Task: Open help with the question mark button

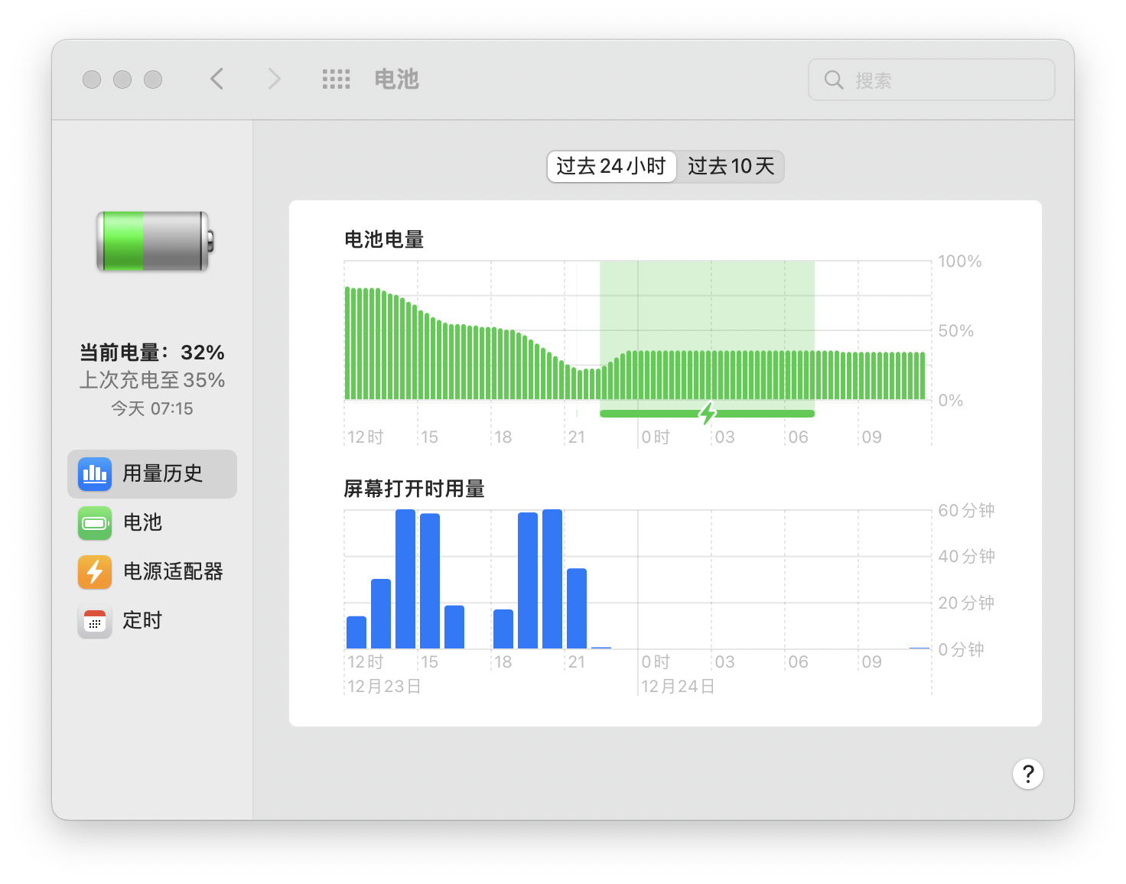Action: click(x=1027, y=774)
